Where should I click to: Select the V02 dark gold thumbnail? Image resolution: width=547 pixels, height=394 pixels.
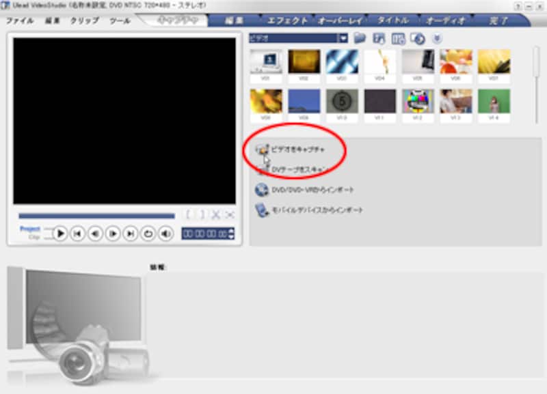pyautogui.click(x=304, y=61)
